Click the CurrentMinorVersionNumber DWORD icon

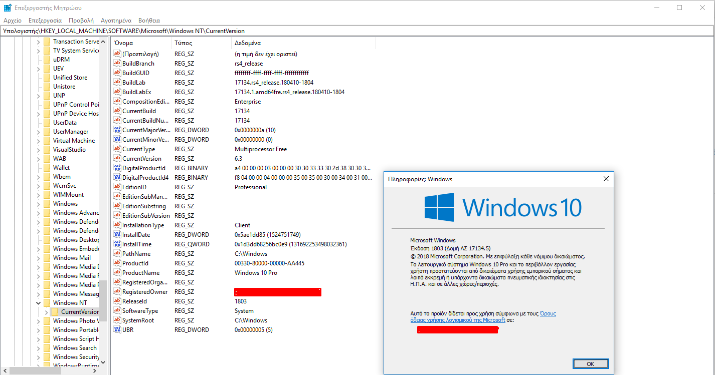[117, 140]
